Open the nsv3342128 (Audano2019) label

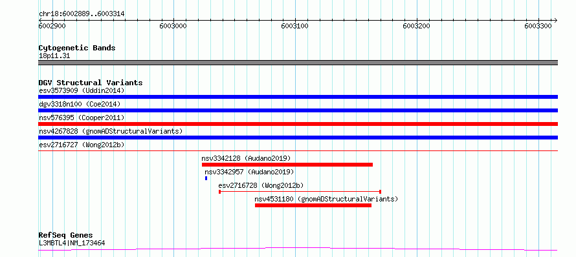(246, 158)
